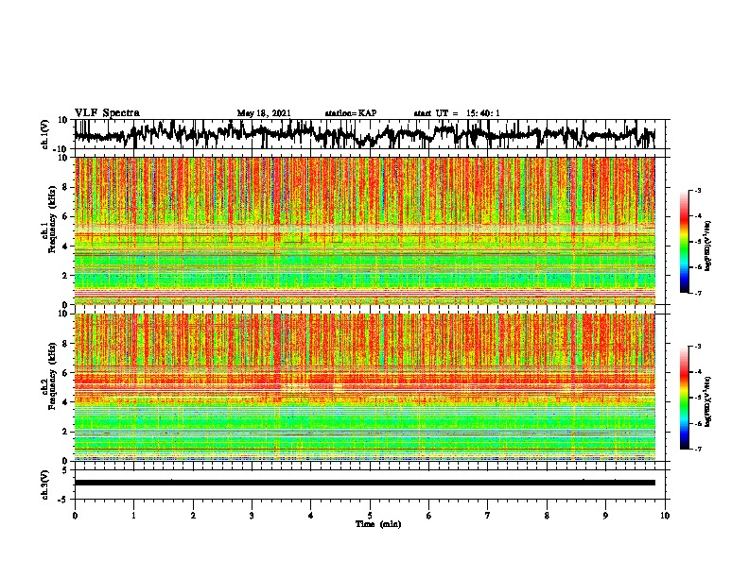Click time axis tick label "5"
This screenshot has width=749, height=578.
coord(370,516)
